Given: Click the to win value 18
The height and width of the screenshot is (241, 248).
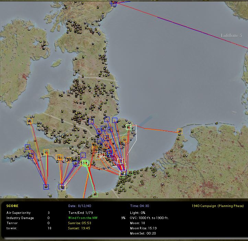Looking at the screenshot, I should 49,228.
